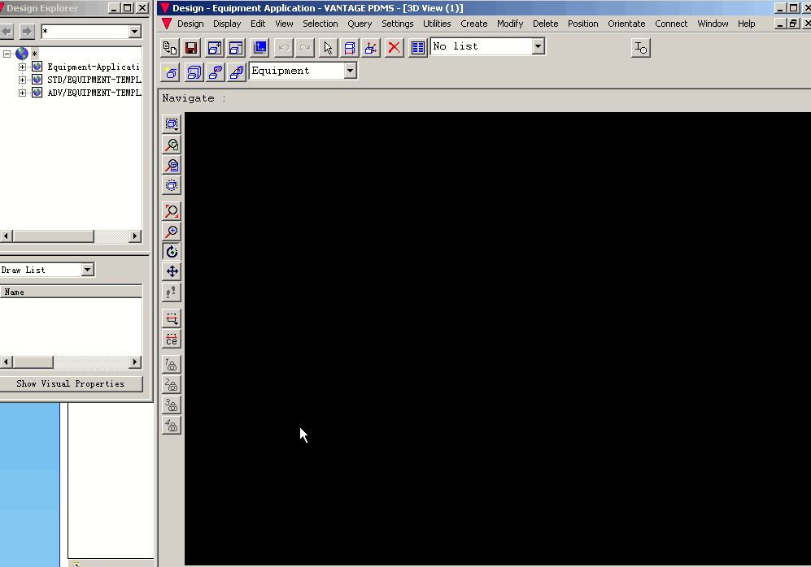Expand the ADV/EQUIPMENT-TEMPL node
Viewport: 811px width, 567px height.
click(x=22, y=93)
